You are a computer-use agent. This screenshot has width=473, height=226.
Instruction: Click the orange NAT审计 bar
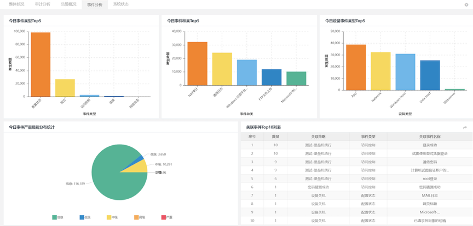click(198, 63)
